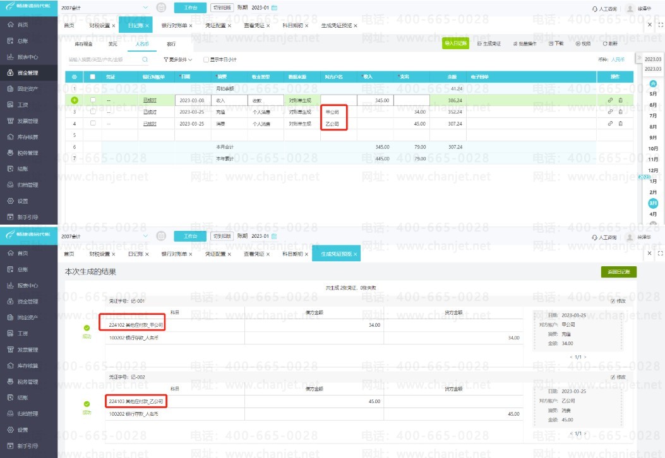
Task: Click the 生成凭证 toolbar button
Action: (489, 44)
